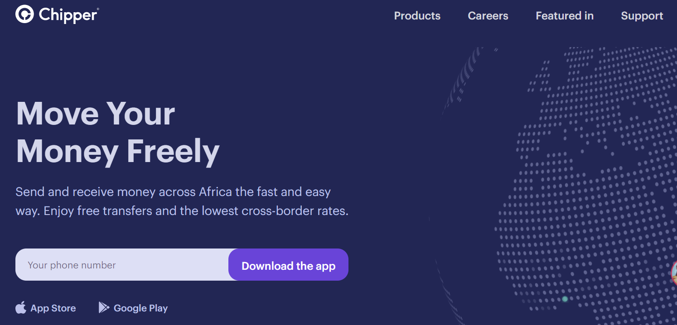
Task: Open the Google Play link text
Action: pos(140,308)
